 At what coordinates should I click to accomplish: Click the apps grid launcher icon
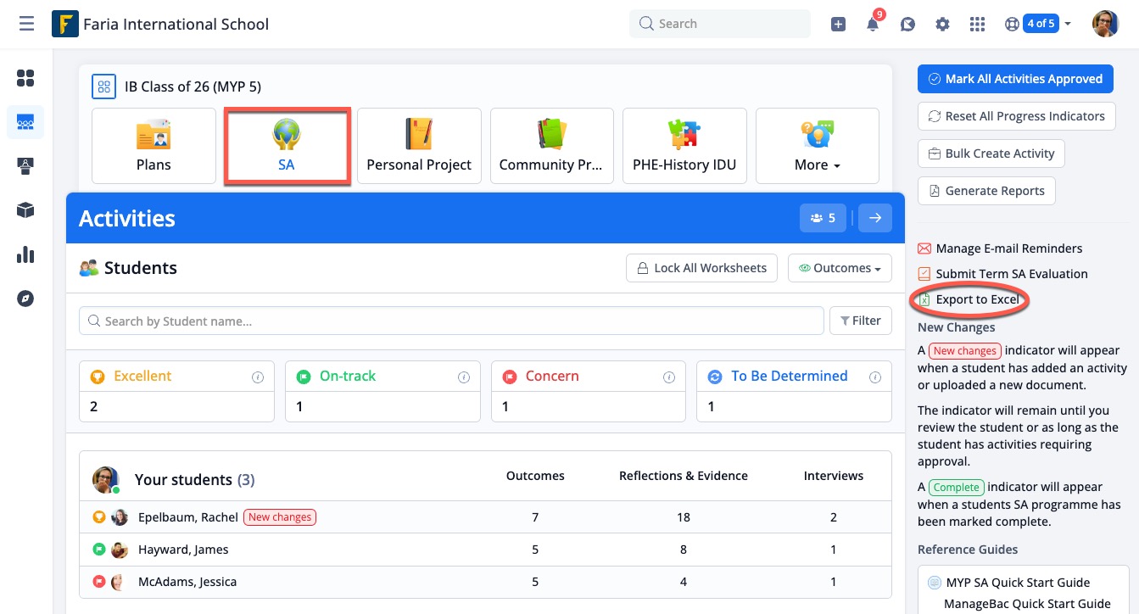coord(977,25)
